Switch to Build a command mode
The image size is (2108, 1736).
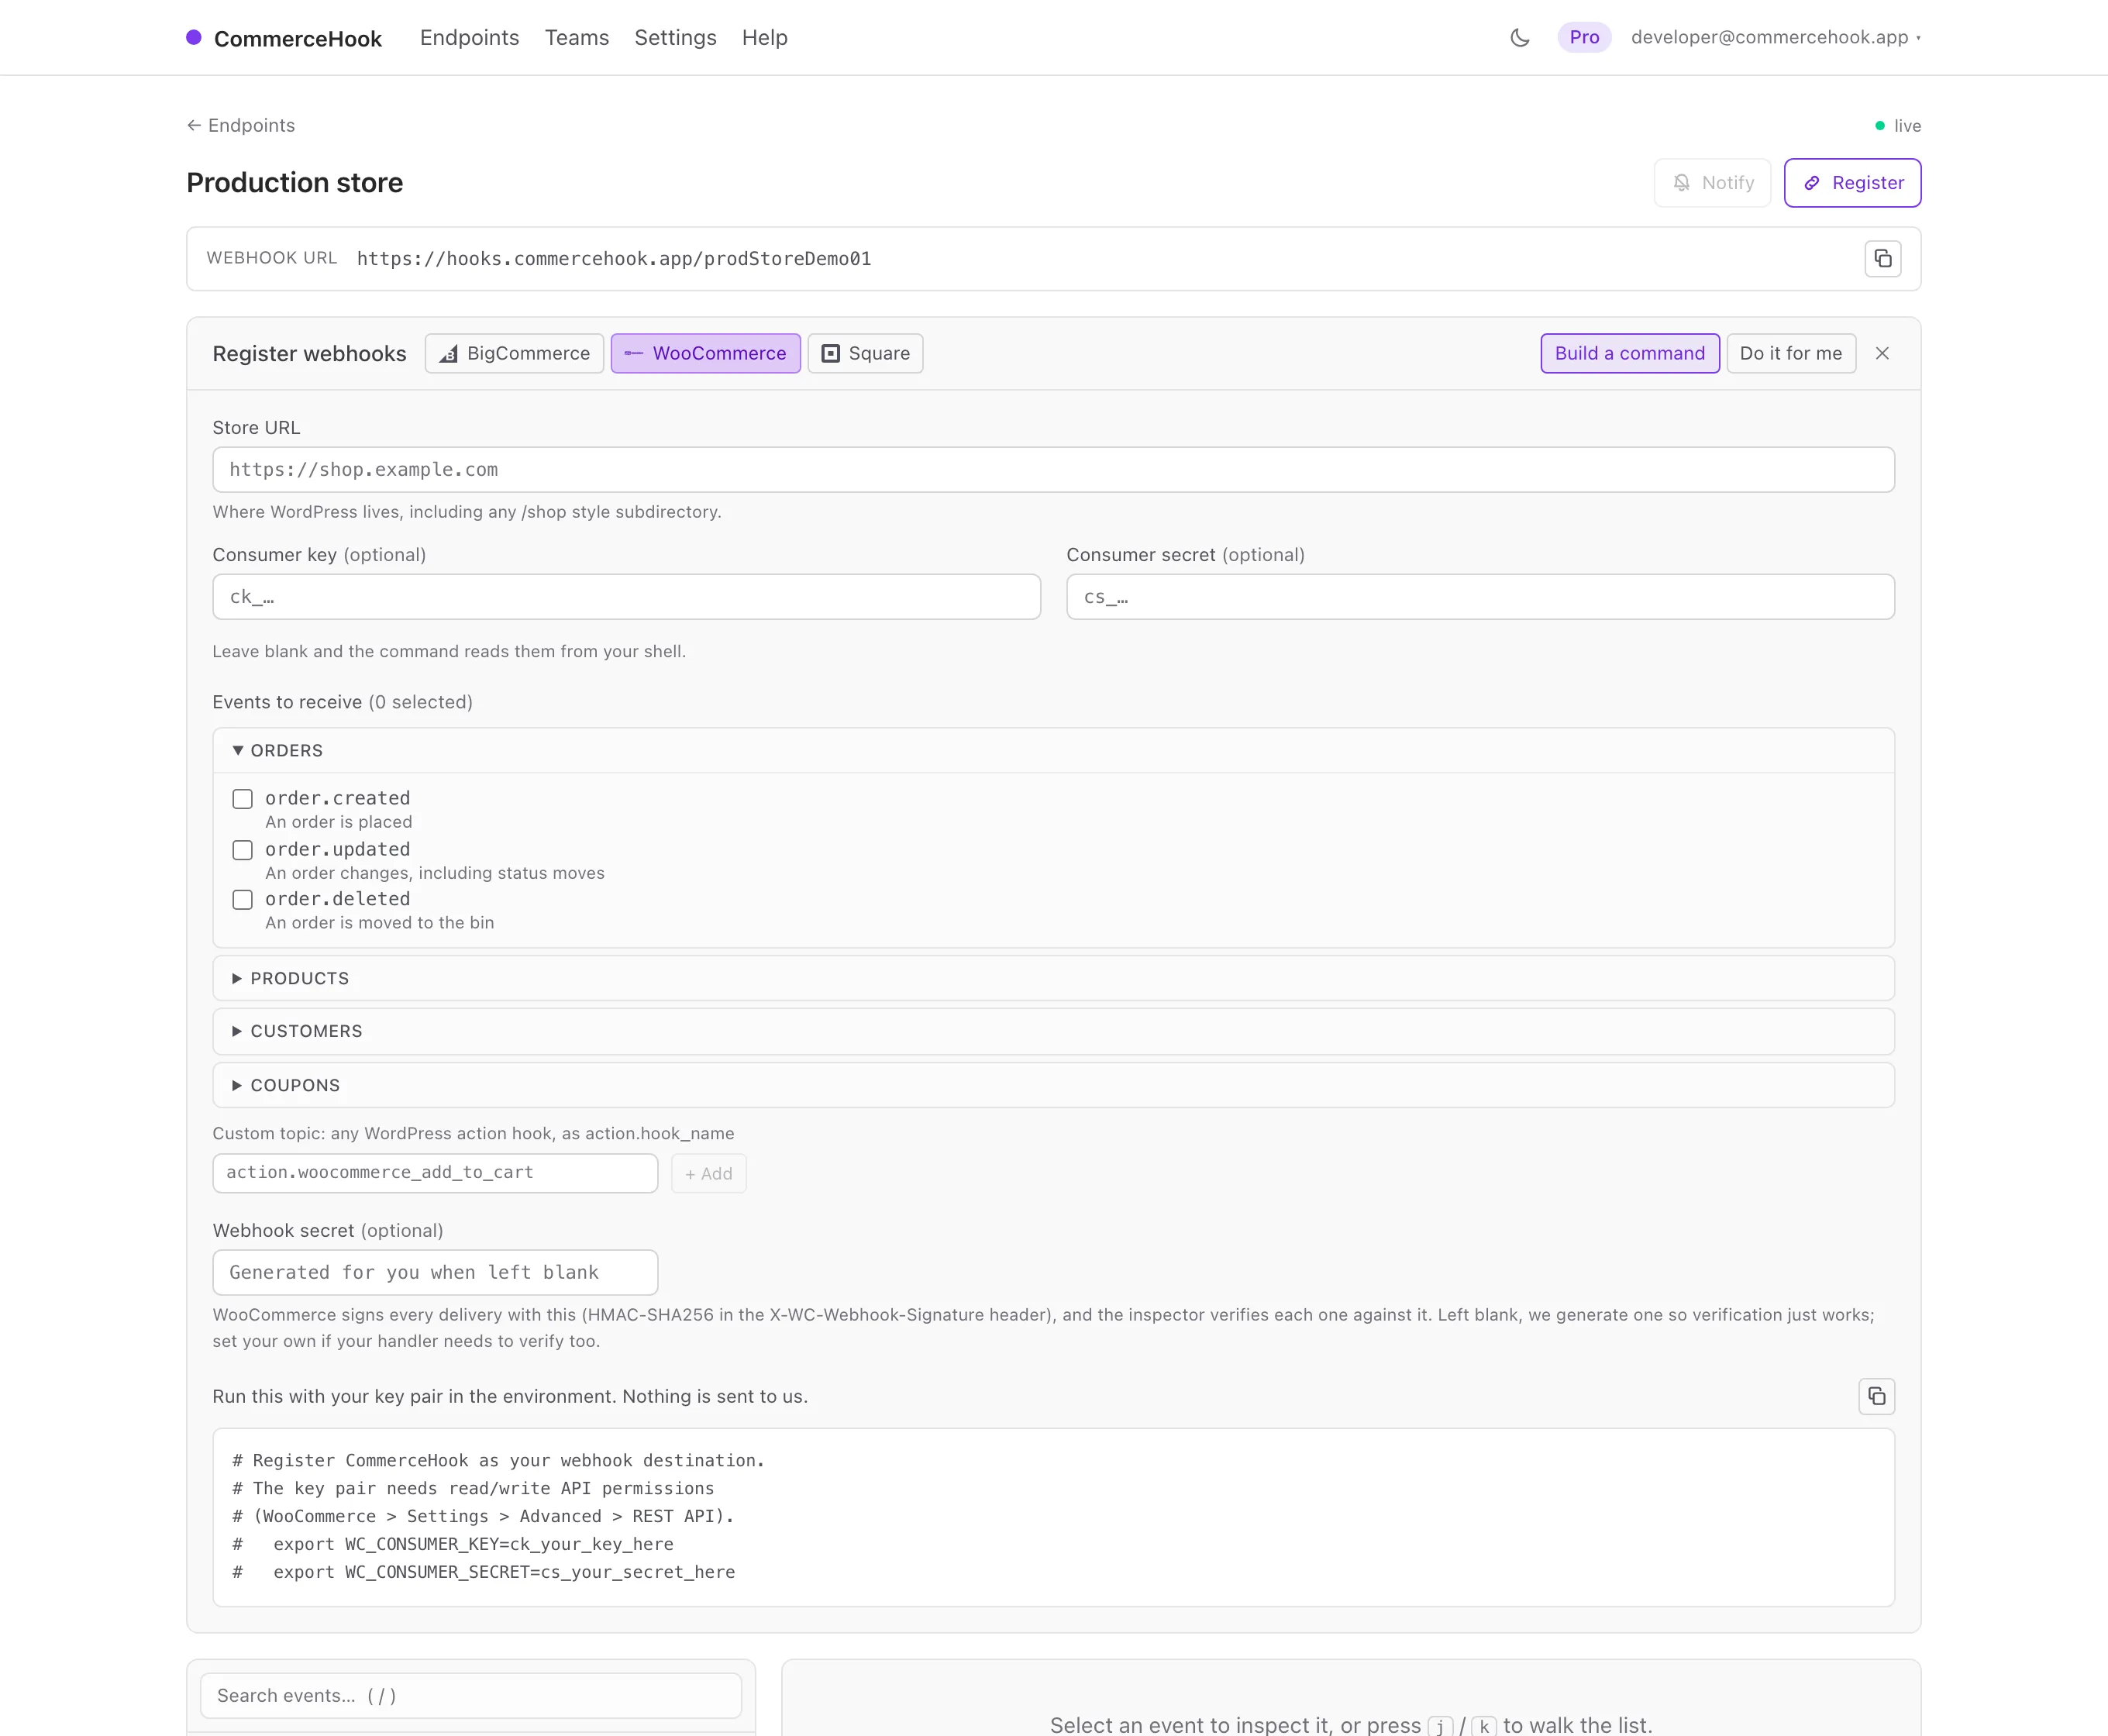click(1629, 353)
